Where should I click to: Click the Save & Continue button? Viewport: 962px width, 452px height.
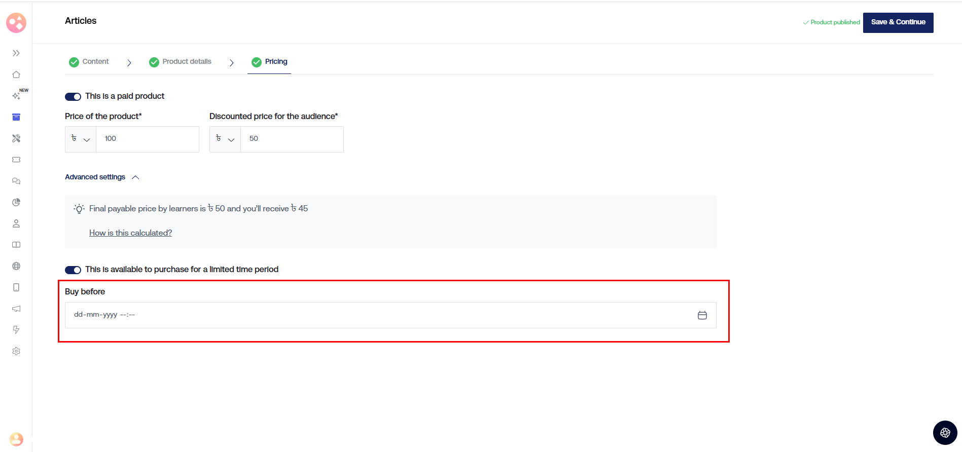(898, 22)
